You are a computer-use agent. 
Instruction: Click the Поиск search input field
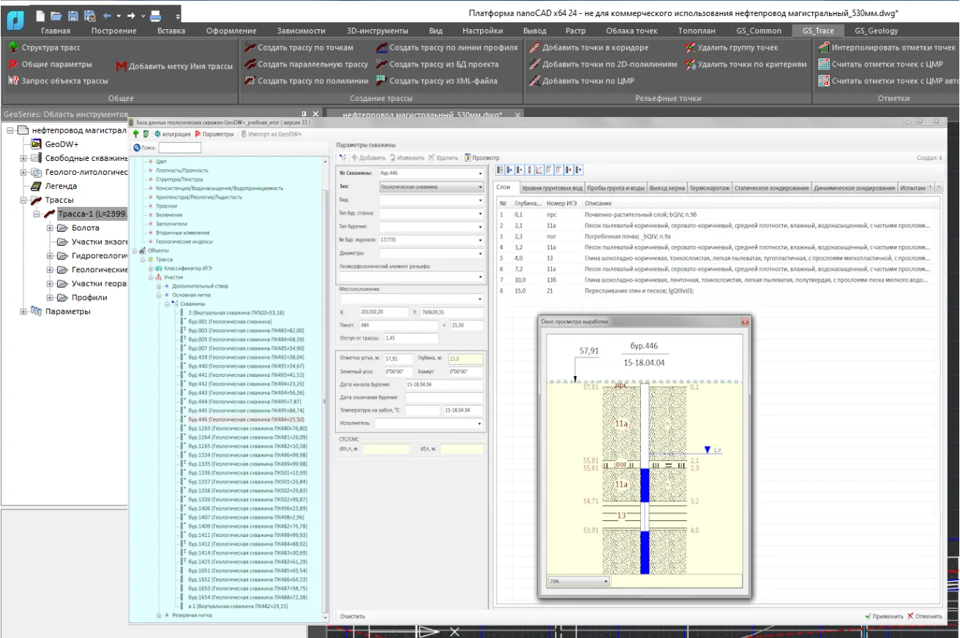pyautogui.click(x=179, y=147)
